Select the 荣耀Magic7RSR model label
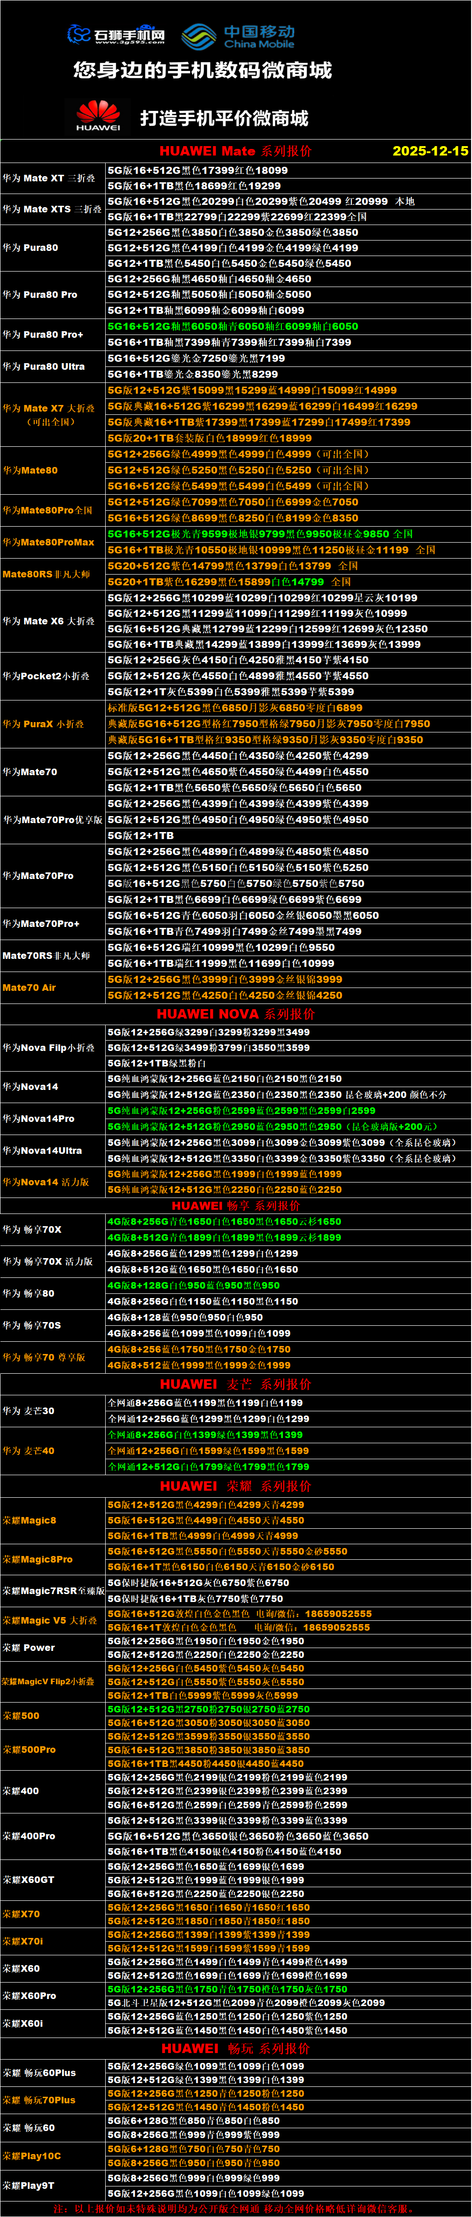This screenshot has width=472, height=2217. 53,1591
